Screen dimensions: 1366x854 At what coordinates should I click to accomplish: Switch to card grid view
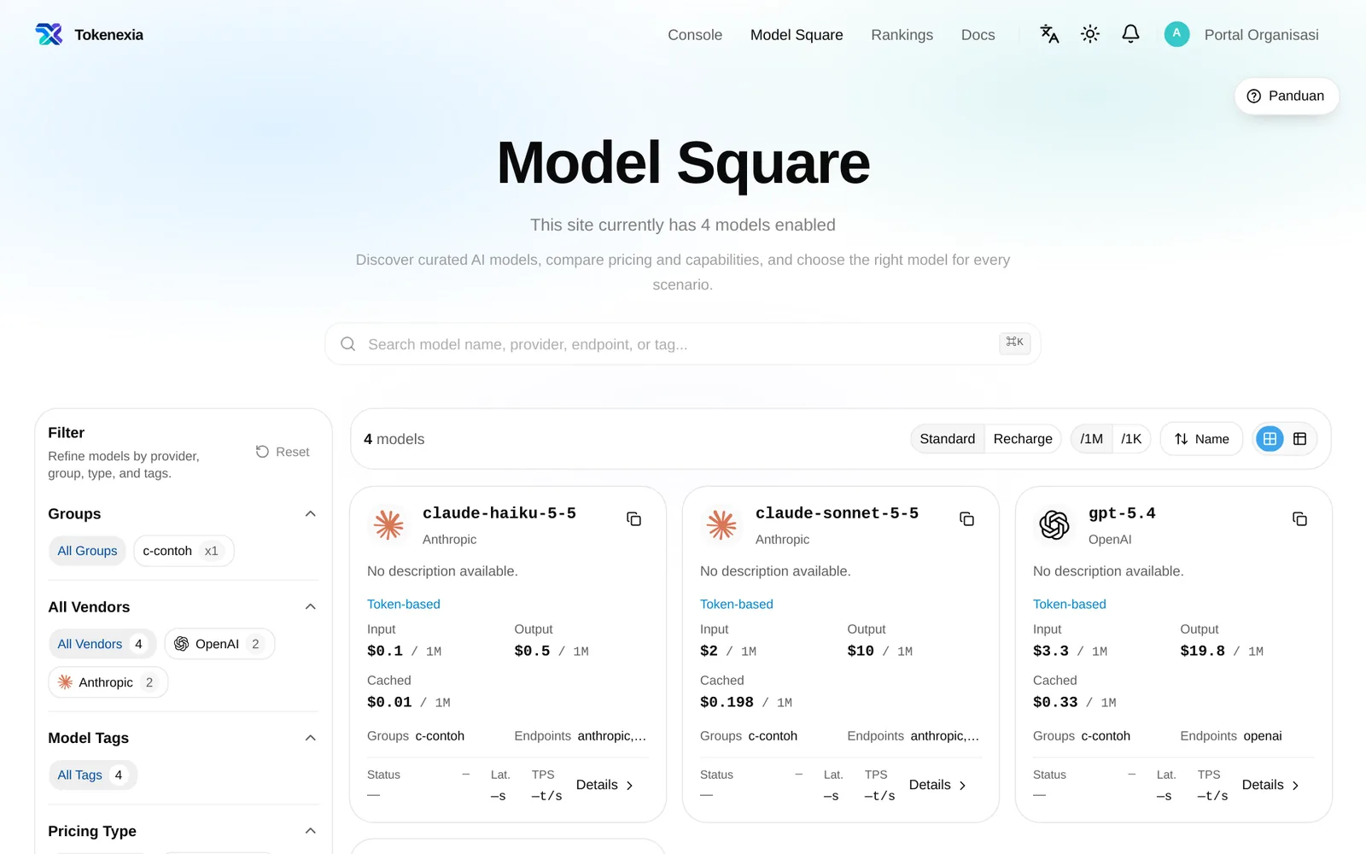pos(1270,439)
